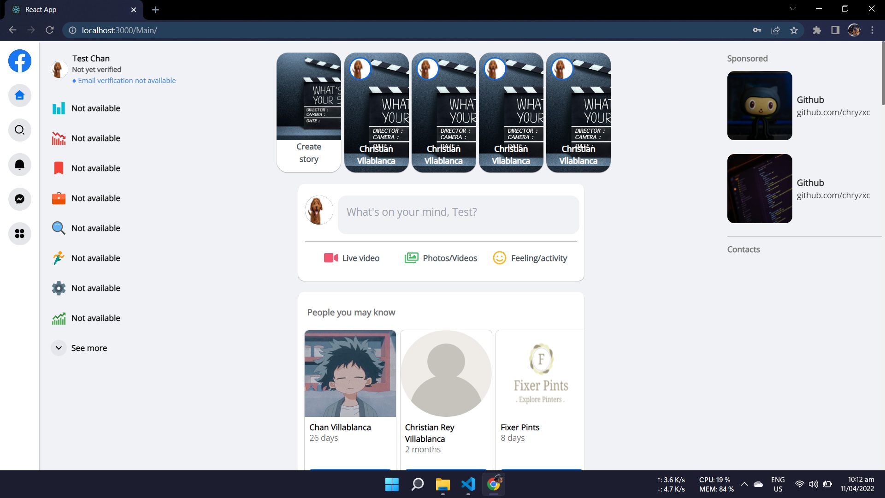Open notifications bell icon
885x498 pixels.
[19, 165]
